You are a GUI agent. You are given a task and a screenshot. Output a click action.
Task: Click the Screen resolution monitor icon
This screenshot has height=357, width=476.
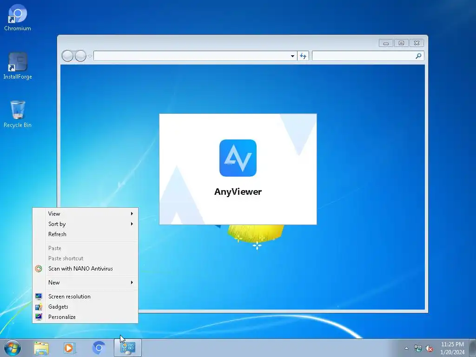coord(39,297)
